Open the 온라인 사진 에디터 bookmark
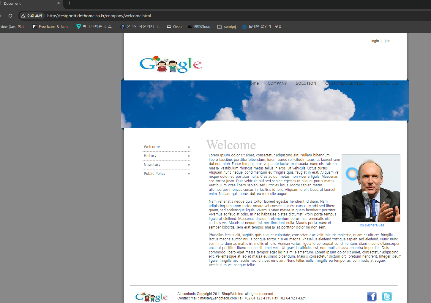The height and width of the screenshot is (303, 431). pyautogui.click(x=140, y=27)
